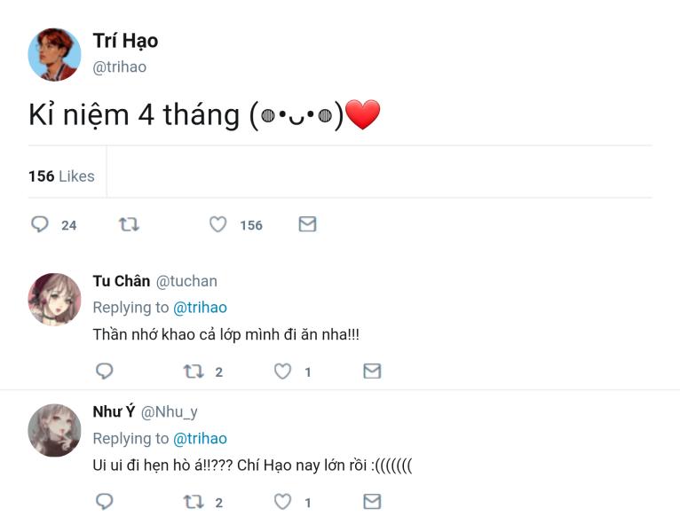
Task: Open @trihao mention in Như Ý's reply
Action: (x=200, y=438)
